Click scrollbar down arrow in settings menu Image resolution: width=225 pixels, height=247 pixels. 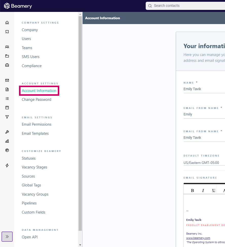pyautogui.click(x=80, y=245)
